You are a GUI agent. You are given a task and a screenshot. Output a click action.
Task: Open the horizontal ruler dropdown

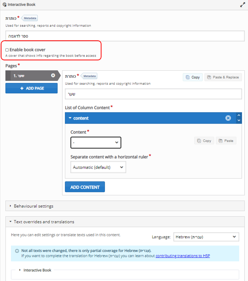pyautogui.click(x=98, y=167)
